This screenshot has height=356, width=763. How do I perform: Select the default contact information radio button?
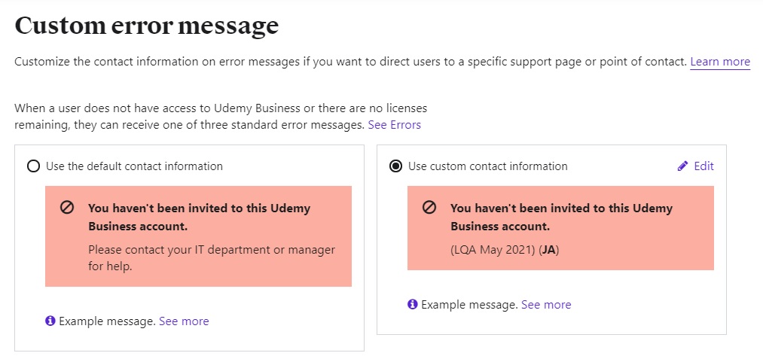[33, 166]
